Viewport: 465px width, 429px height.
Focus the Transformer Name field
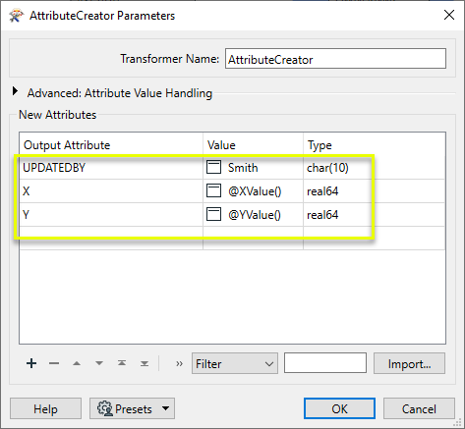335,59
